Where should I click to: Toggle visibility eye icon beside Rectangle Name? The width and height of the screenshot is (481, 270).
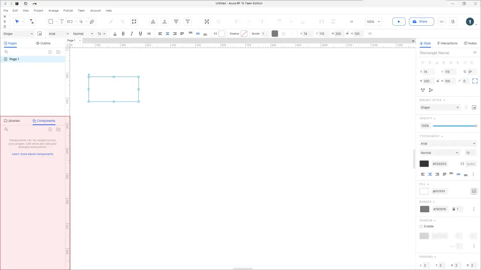[475, 53]
